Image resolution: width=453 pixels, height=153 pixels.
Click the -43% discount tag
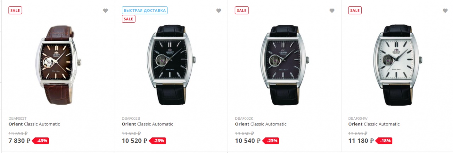click(41, 141)
